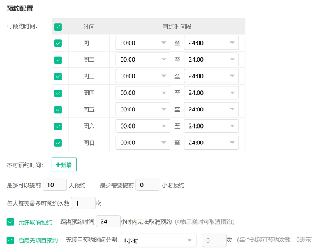The image size is (312, 252).
Task: Click the per-slot booking count input field
Action: [x=214, y=241]
